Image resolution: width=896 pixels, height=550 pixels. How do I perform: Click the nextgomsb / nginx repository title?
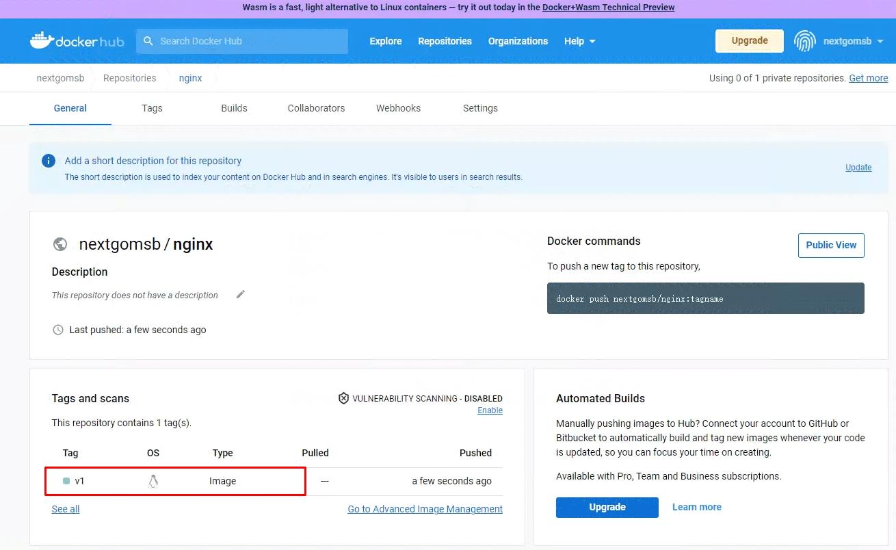[x=146, y=244]
